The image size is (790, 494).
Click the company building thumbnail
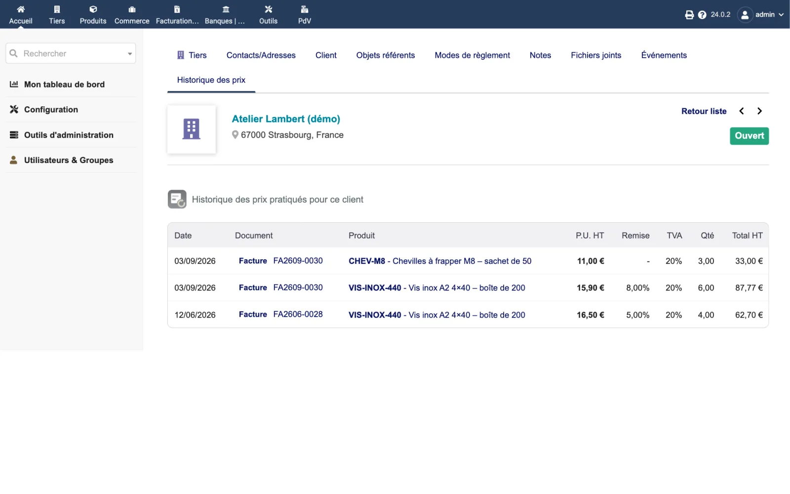point(192,129)
